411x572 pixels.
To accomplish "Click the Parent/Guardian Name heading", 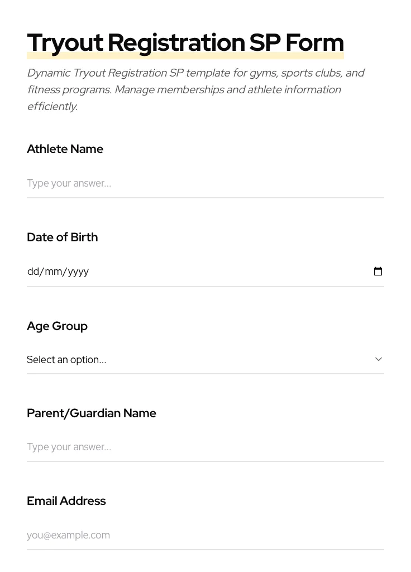I will coord(92,413).
